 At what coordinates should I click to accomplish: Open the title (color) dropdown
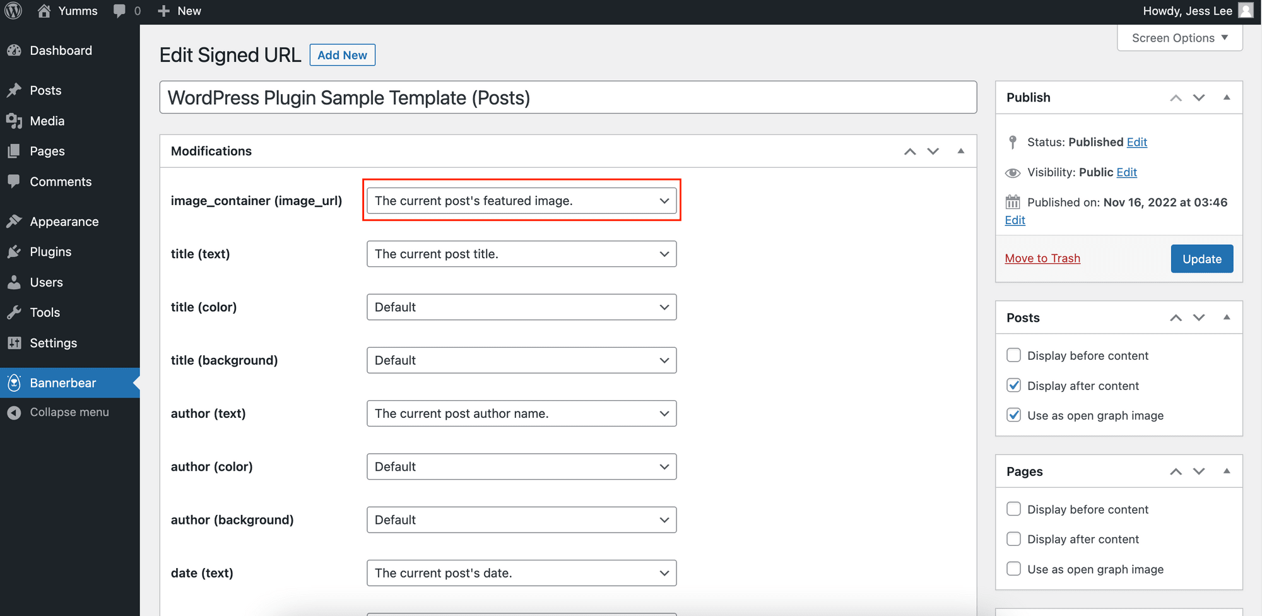click(x=521, y=307)
